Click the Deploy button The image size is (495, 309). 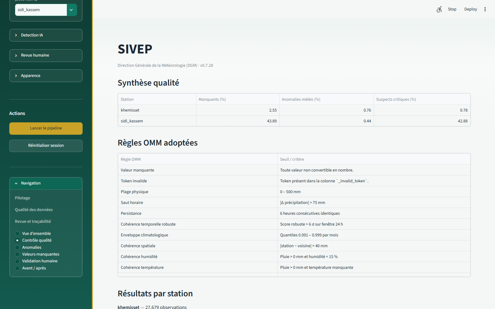(x=471, y=9)
